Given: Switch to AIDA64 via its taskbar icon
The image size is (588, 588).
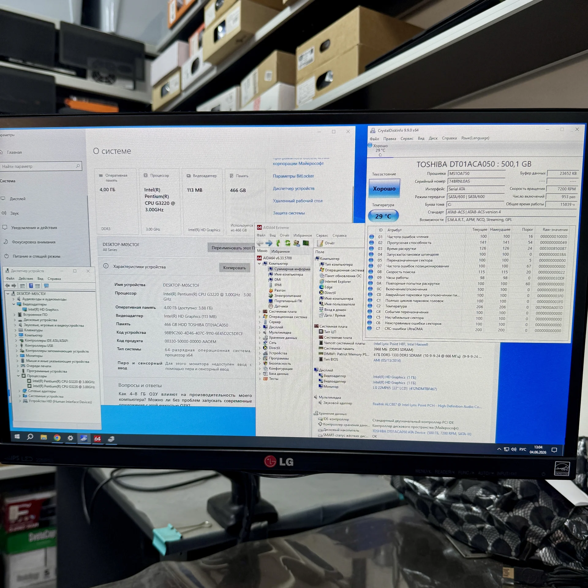Looking at the screenshot, I should pyautogui.click(x=97, y=439).
